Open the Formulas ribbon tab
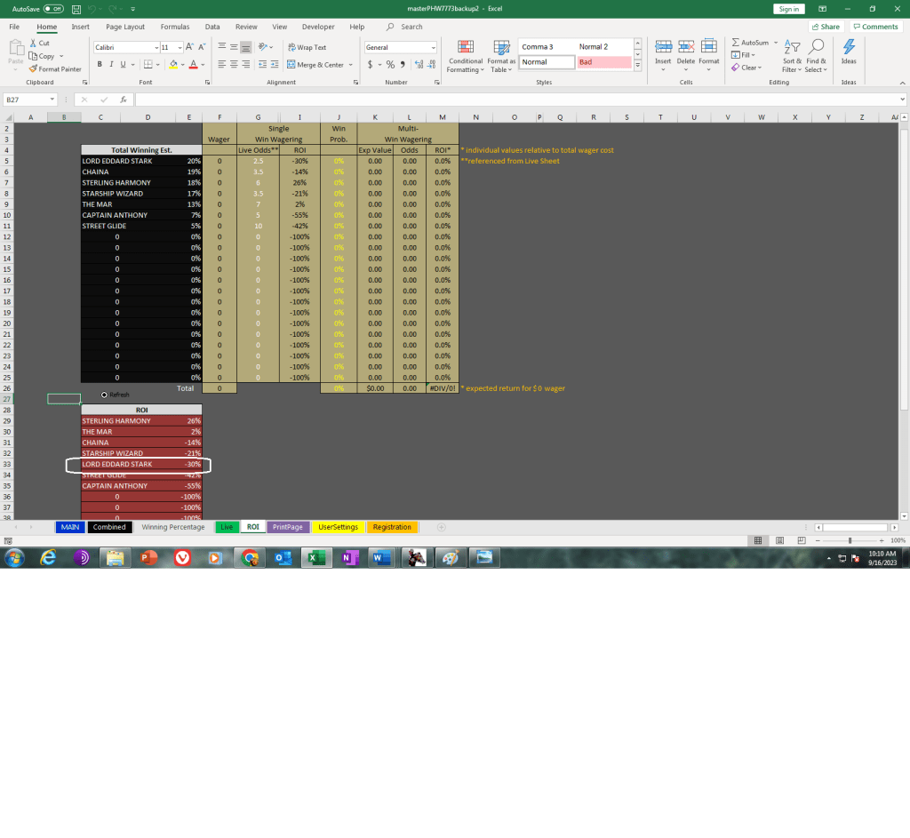 click(175, 27)
